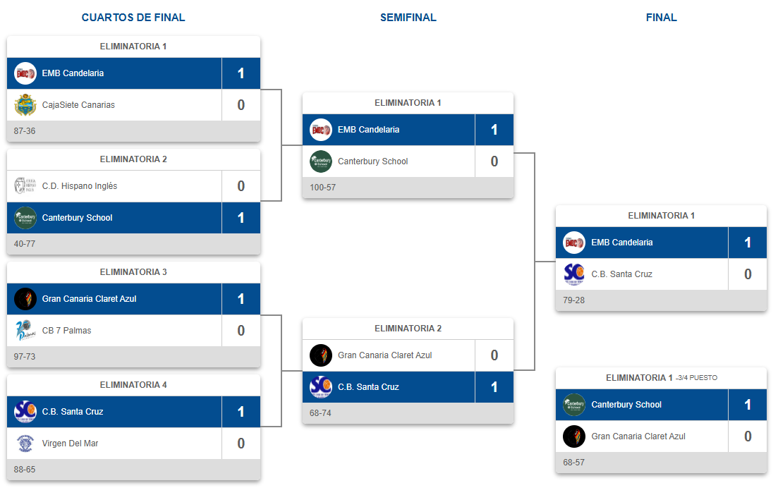
Task: Click Gran Canaria Claret Azul logo in semifinal
Action: (x=321, y=355)
